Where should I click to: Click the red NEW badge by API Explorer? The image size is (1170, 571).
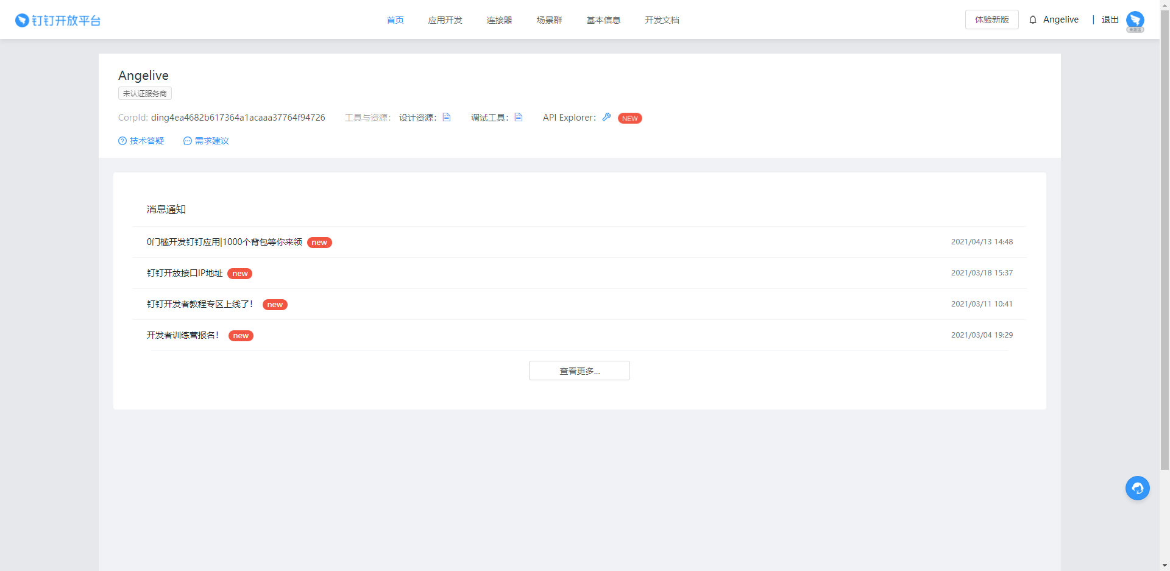click(x=630, y=118)
